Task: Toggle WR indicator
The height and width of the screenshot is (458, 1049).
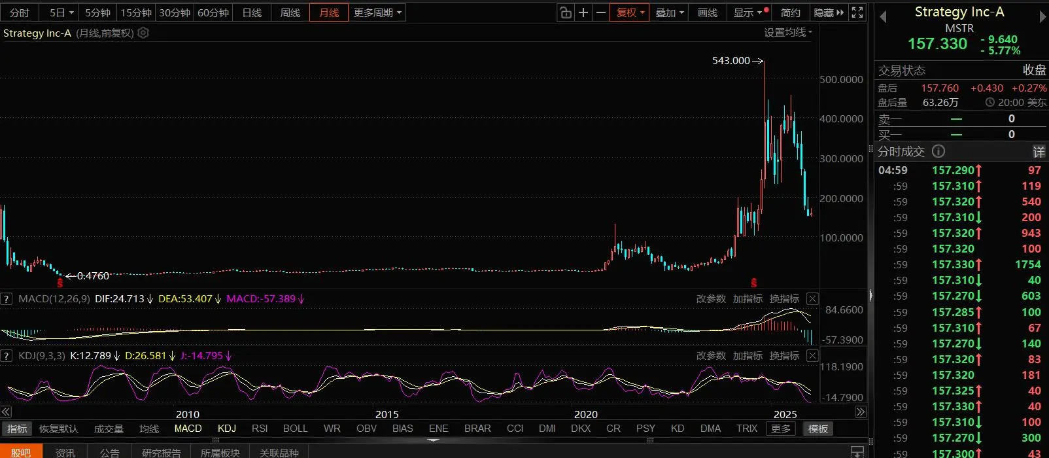Action: click(332, 429)
